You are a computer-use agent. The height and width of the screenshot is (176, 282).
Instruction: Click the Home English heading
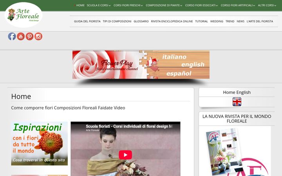click(x=237, y=92)
